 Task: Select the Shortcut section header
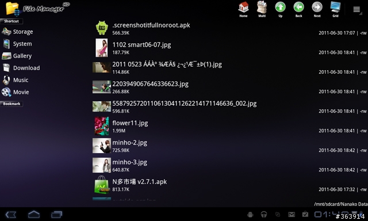pyautogui.click(x=11, y=21)
